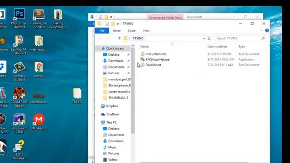The height and width of the screenshot is (163, 290).
Task: Click the Properties checkmark in TRYING title bar
Action: click(x=107, y=24)
